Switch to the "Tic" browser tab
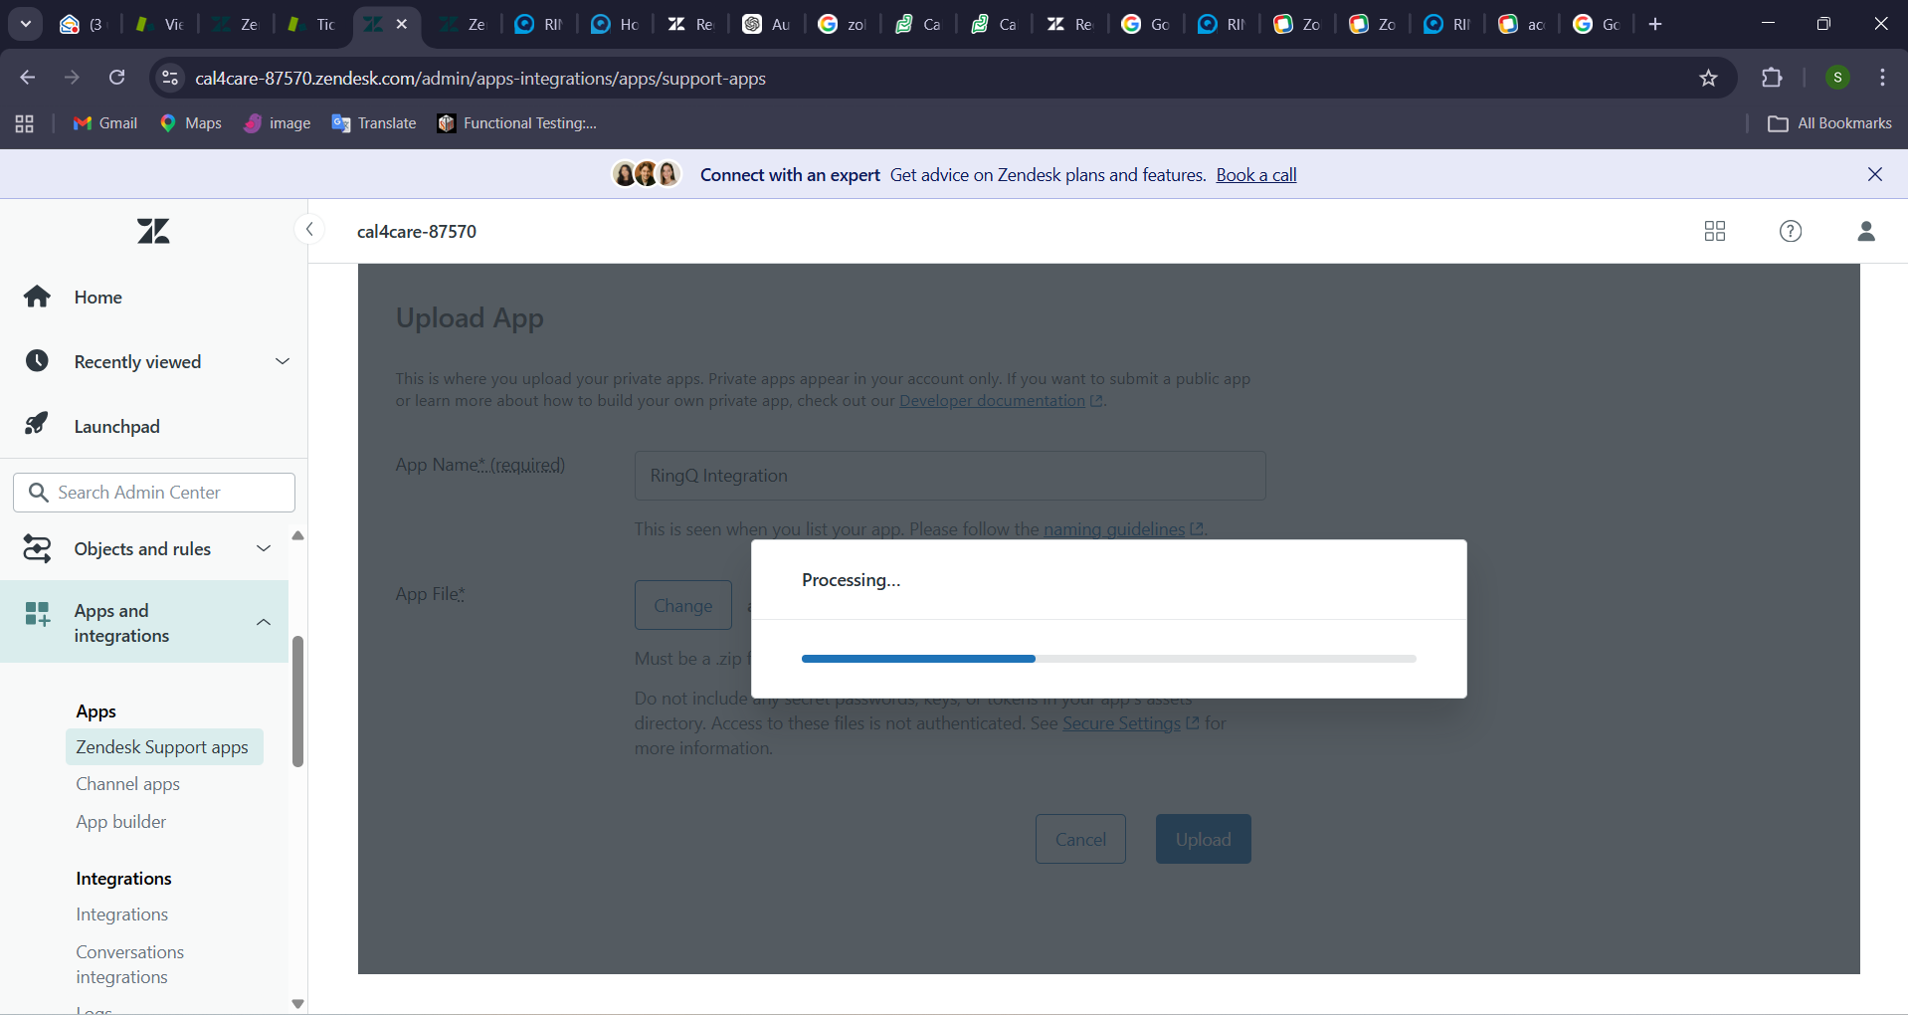Image resolution: width=1908 pixels, height=1015 pixels. point(312,24)
